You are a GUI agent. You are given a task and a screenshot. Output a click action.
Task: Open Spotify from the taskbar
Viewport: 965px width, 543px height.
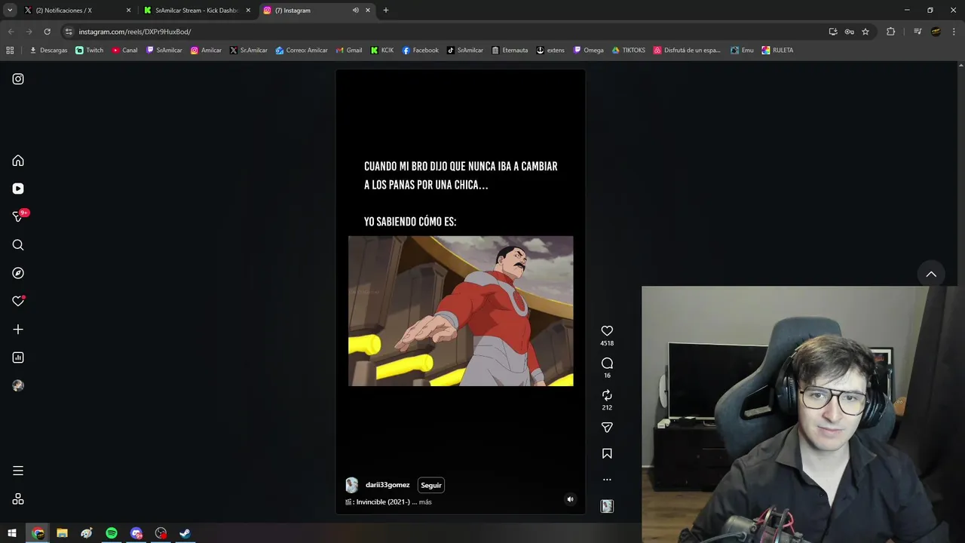[112, 533]
